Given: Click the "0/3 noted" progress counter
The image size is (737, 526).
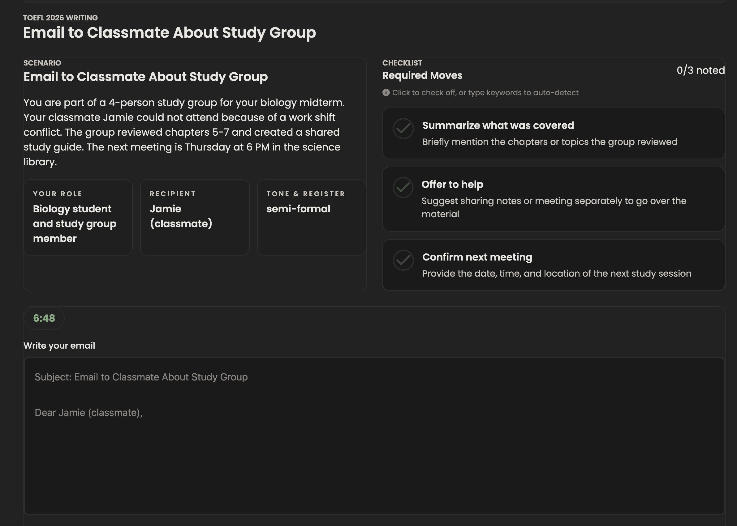Looking at the screenshot, I should [701, 70].
